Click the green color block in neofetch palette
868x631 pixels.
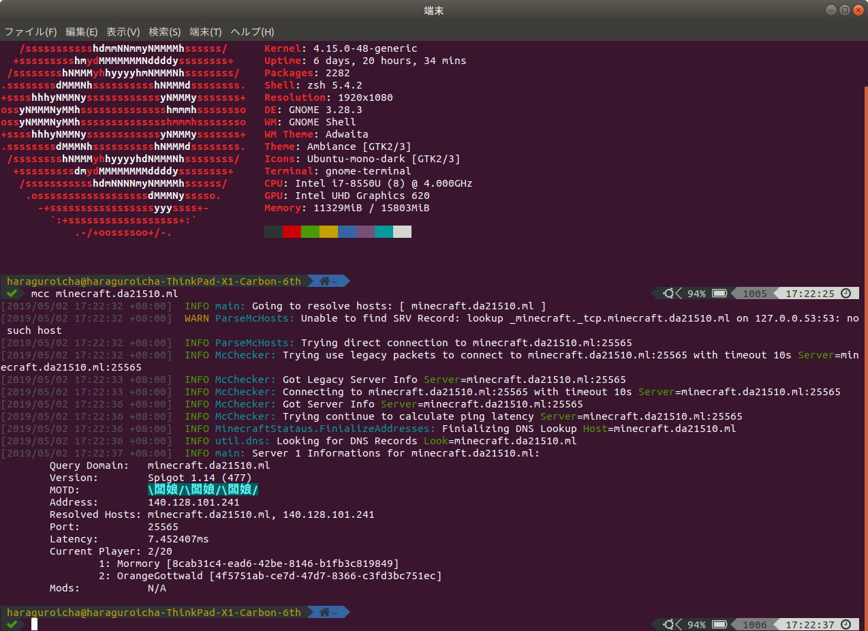coord(310,232)
